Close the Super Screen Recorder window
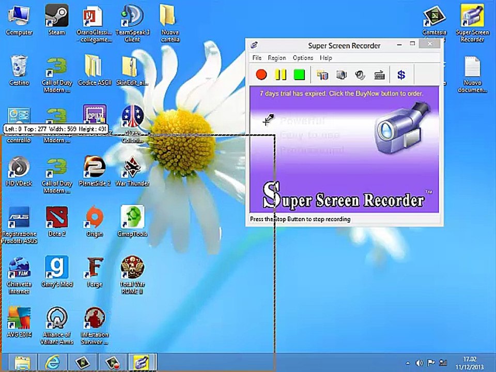Screen dimensions: 496x372 (x=430, y=44)
